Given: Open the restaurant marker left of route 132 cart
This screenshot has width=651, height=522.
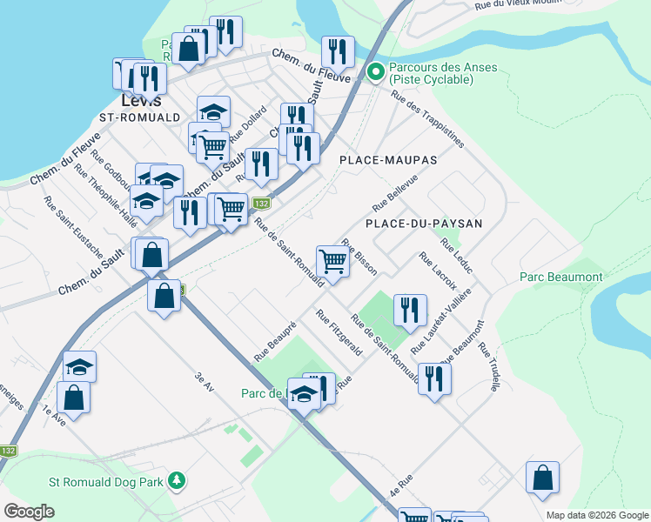Looking at the screenshot, I should tap(190, 213).
